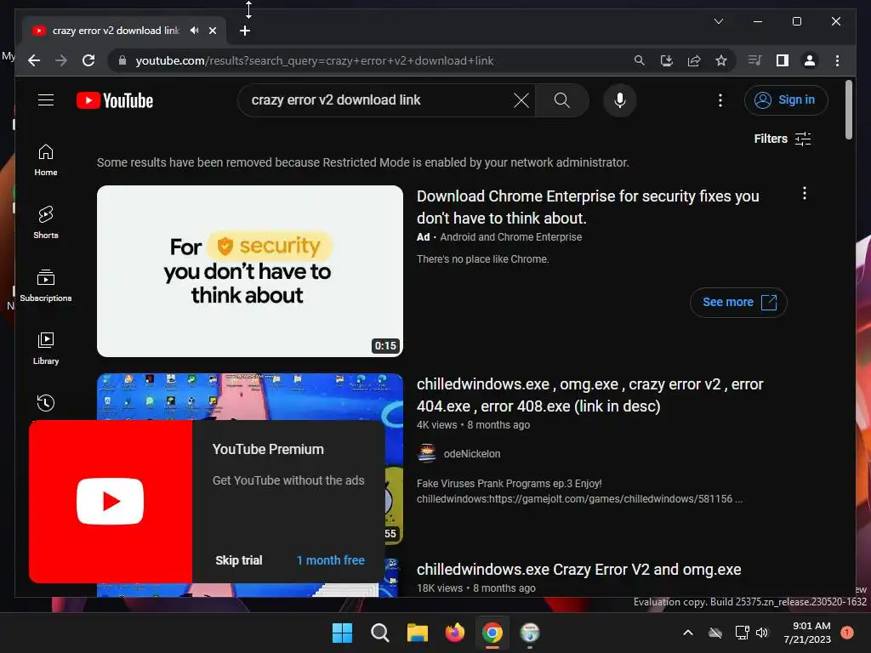
Task: Launch Firefox from the taskbar
Action: click(x=455, y=633)
